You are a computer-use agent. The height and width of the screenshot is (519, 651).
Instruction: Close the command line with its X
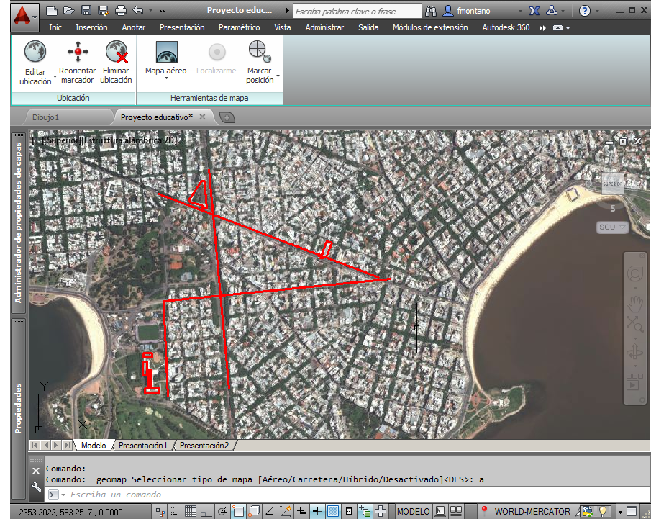(x=36, y=471)
